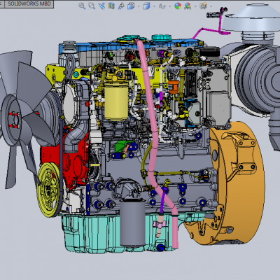Open the View Settings icon
Screen dimensions: 280x280
[x=203, y=6]
